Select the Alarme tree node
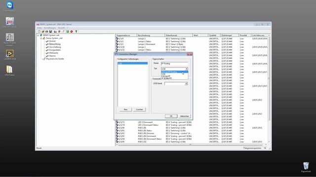316x177 pixels. pos(52,56)
